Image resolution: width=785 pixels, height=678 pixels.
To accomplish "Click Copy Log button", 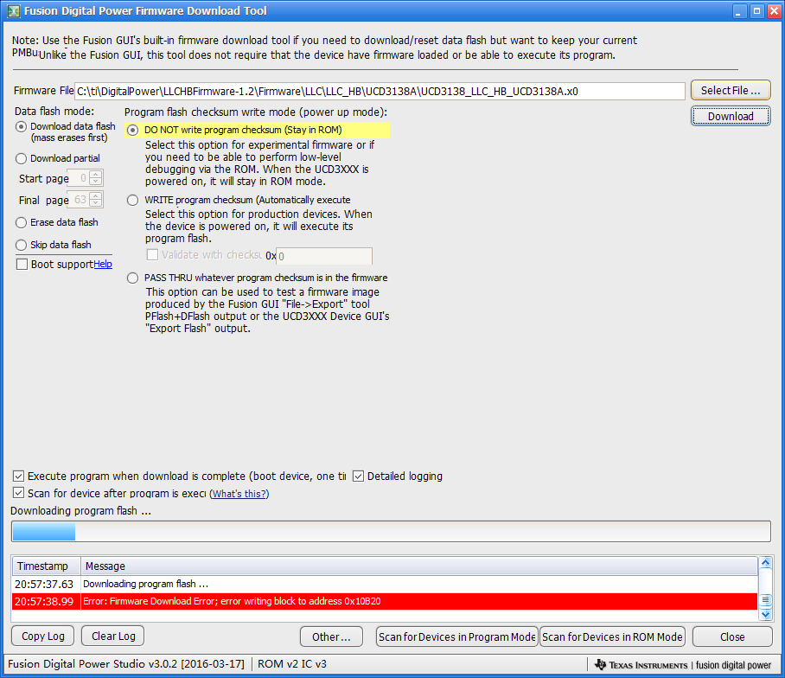I will point(42,636).
